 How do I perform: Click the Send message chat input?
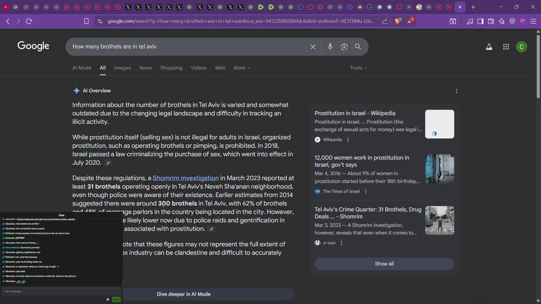(x=61, y=291)
